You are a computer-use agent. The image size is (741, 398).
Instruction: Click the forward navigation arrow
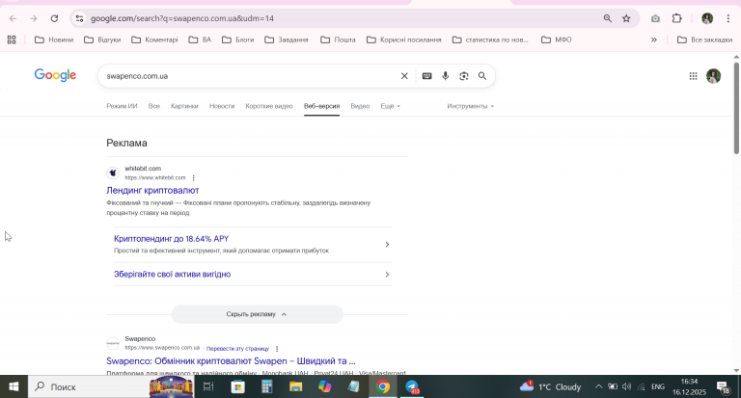33,18
